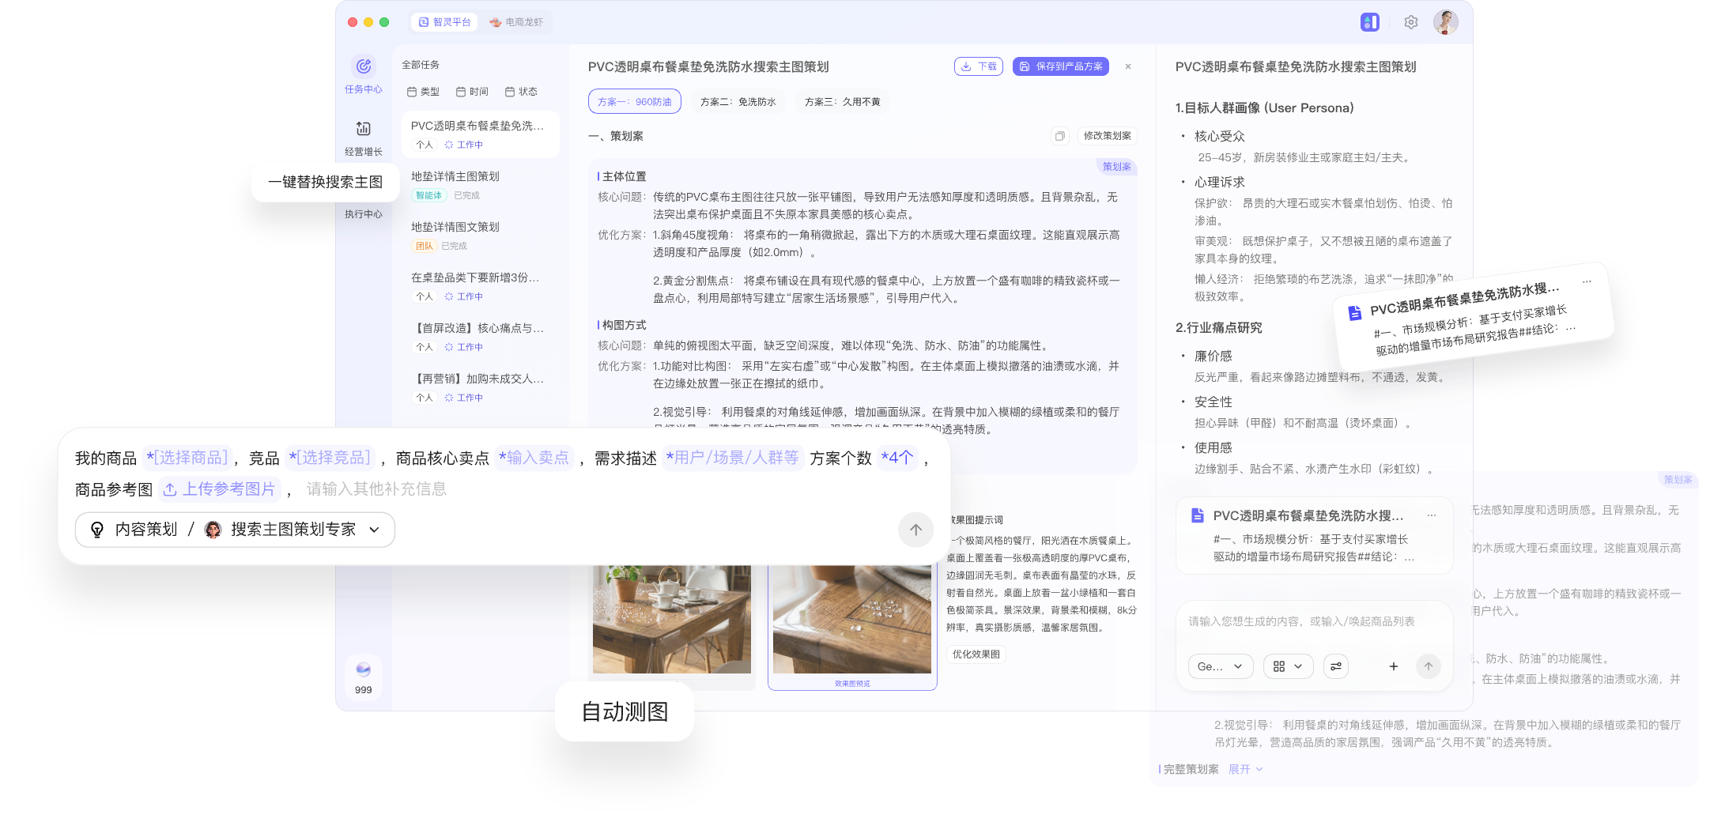Open the 经营增长 sidebar panel
This screenshot has height=830, width=1725.
pos(363,136)
